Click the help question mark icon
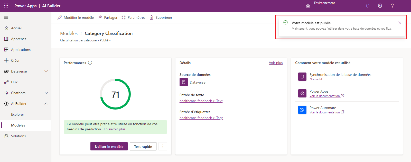This screenshot has height=162, width=411. point(392,6)
